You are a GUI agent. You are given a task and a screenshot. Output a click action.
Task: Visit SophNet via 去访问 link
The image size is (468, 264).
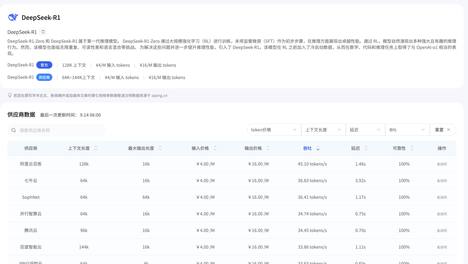coord(442,197)
